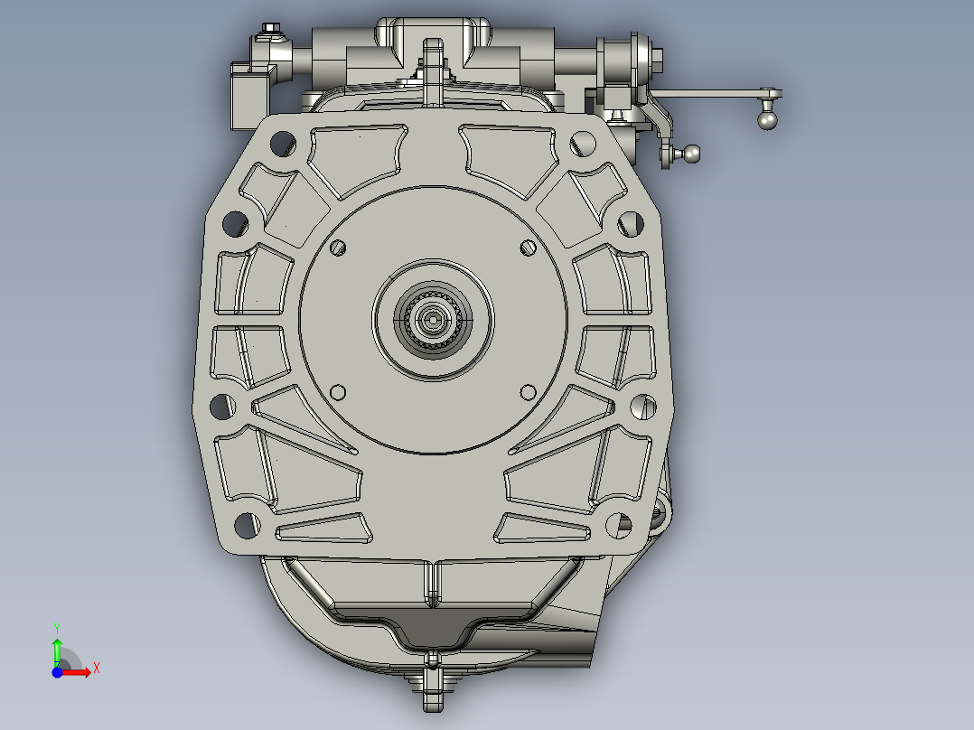
Task: Select the central splined shaft of the model
Action: (x=433, y=320)
